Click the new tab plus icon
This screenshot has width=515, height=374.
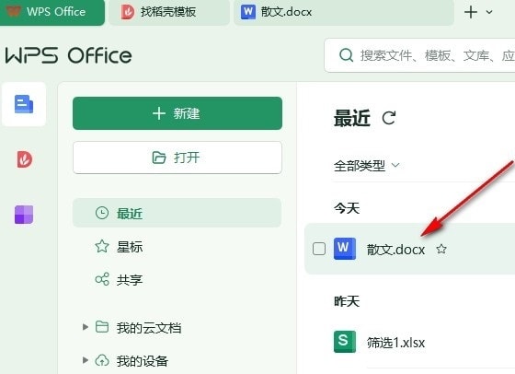point(471,12)
